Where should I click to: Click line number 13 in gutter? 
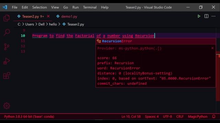pyautogui.click(x=23, y=51)
